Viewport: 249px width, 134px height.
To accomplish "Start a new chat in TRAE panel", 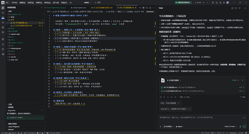I will click(232, 8).
